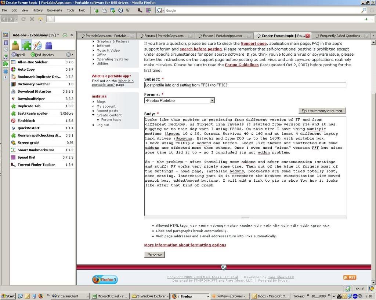Click the en-US language indicator in status bar
This screenshot has width=376, height=300.
[x=360, y=289]
